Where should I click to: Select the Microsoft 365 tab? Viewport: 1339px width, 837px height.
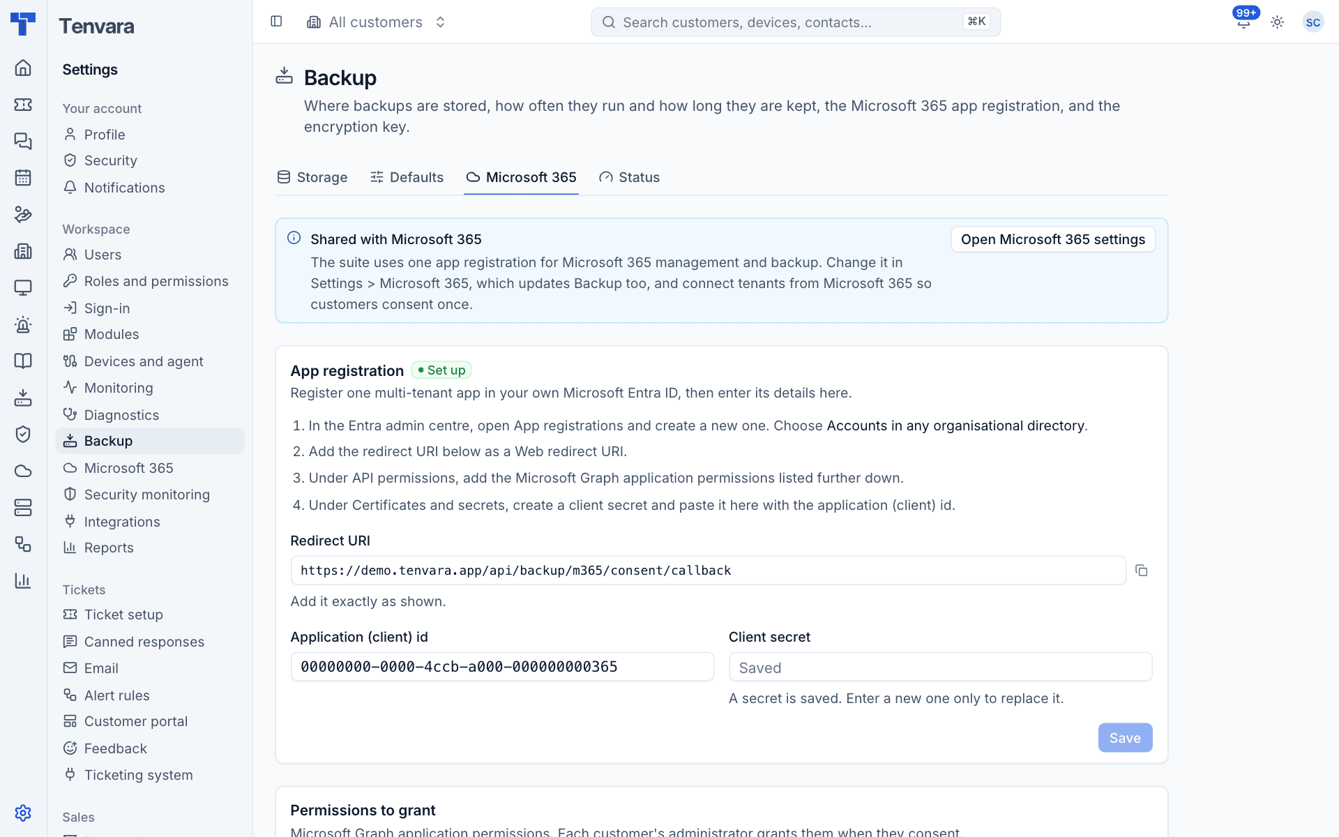click(x=521, y=177)
